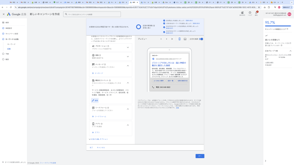Expand the プロモーション section chevron
Viewport: 294px width, 165px height.
(128, 47)
